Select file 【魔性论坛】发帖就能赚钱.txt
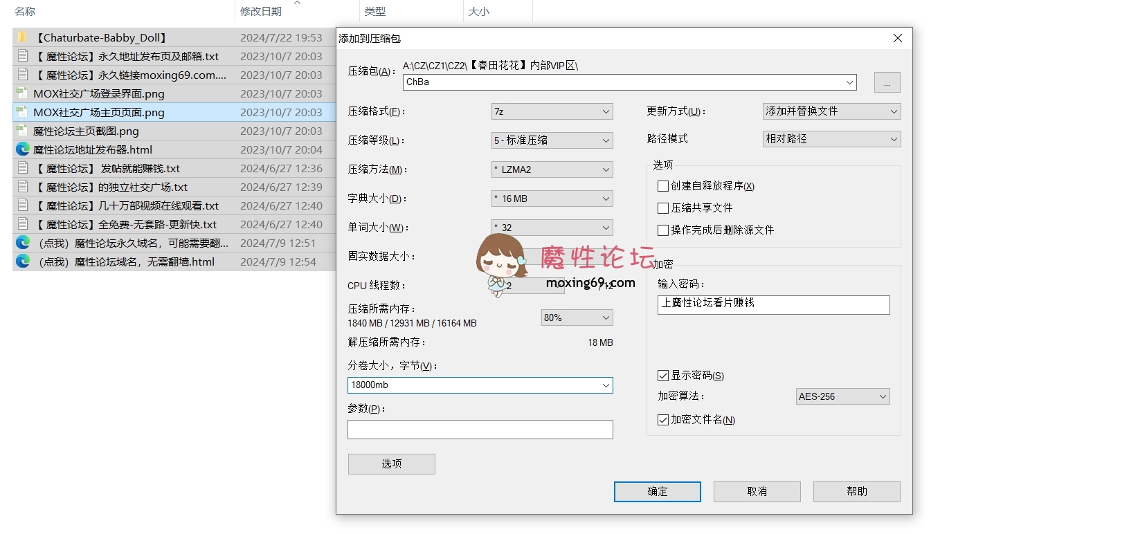This screenshot has height=534, width=1147. tap(107, 168)
